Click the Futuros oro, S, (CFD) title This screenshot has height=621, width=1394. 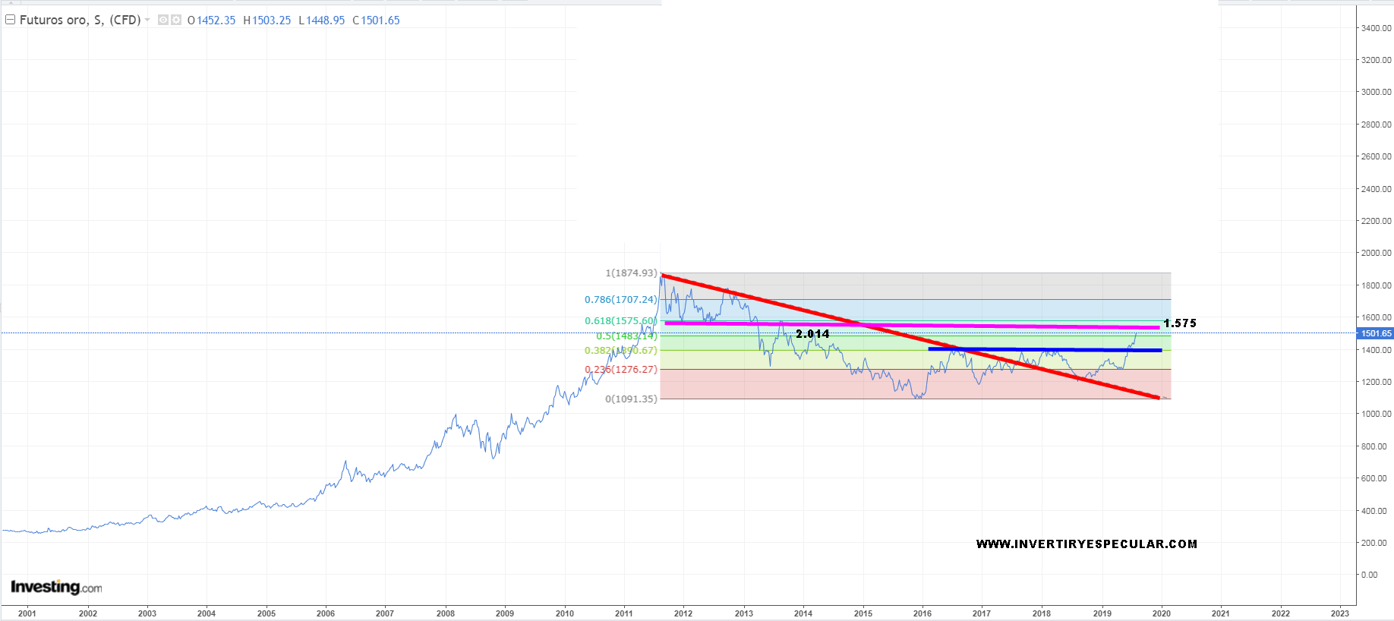coord(80,20)
